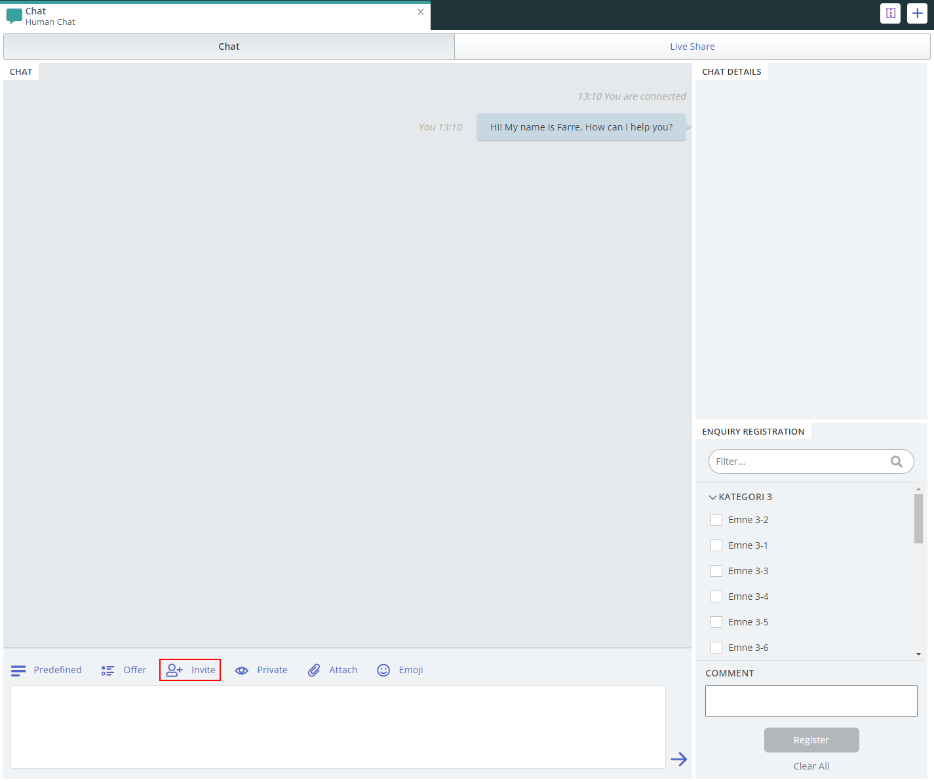The image size is (934, 782).
Task: Collapse the KATEGORI 3 group
Action: [712, 498]
